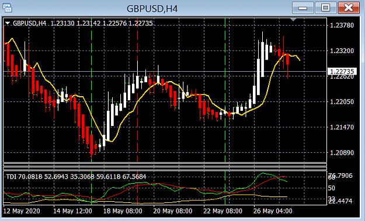Click the chart window icon in title bar
Image resolution: width=365 pixels, height=221 pixels.
[7, 8]
